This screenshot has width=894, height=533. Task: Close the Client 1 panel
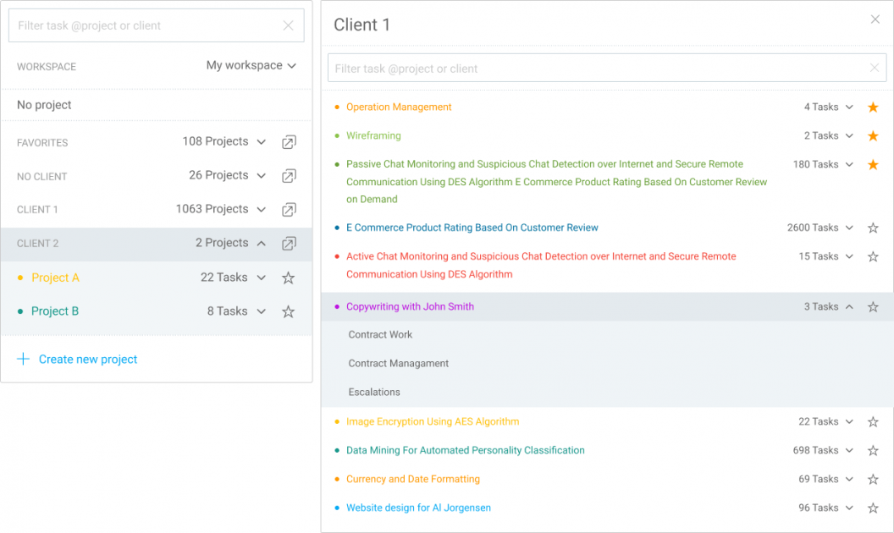(875, 19)
